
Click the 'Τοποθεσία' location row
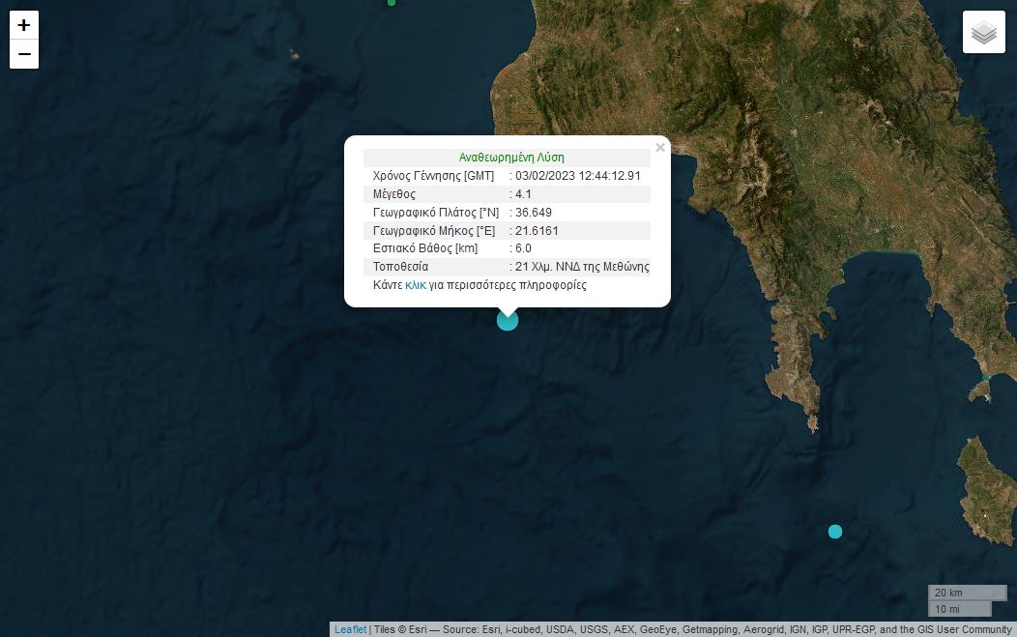(x=400, y=267)
